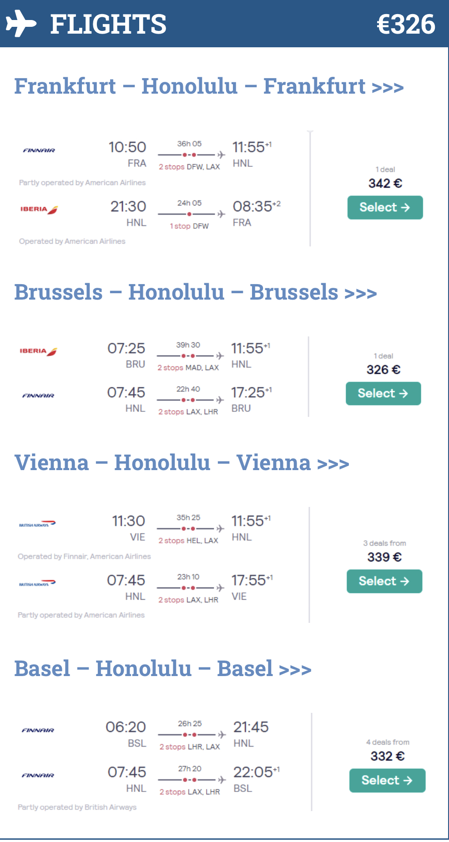Open the Basel – Honolulu – Basel link
Viewport: 449px width, 842px height.
pyautogui.click(x=163, y=669)
